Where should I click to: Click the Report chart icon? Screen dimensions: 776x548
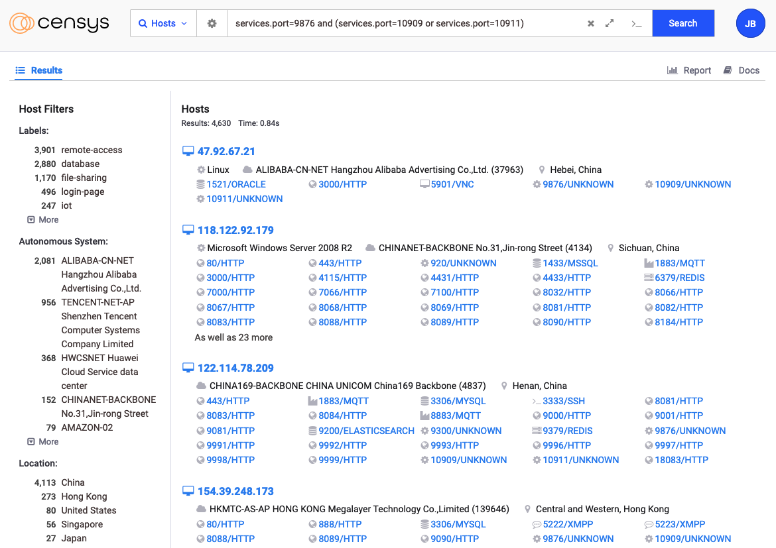tap(673, 70)
